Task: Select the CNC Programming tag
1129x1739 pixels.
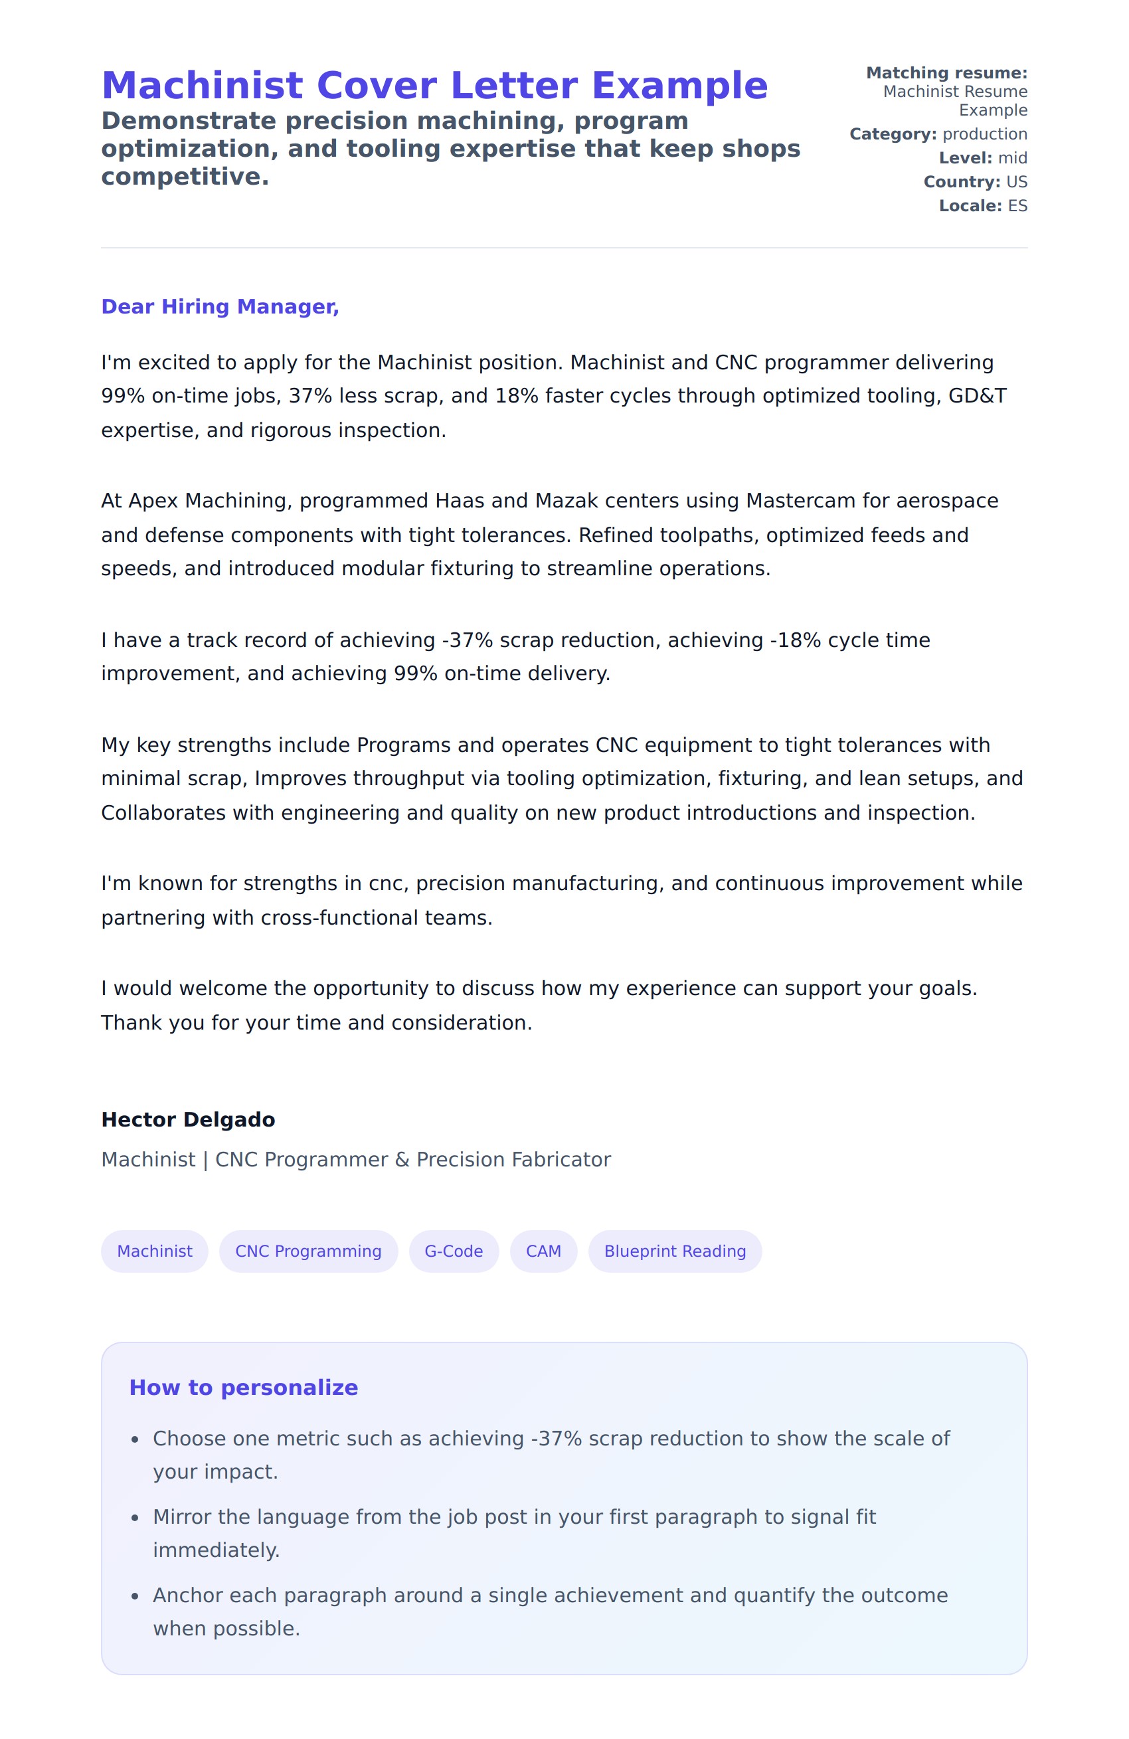Action: point(307,1251)
